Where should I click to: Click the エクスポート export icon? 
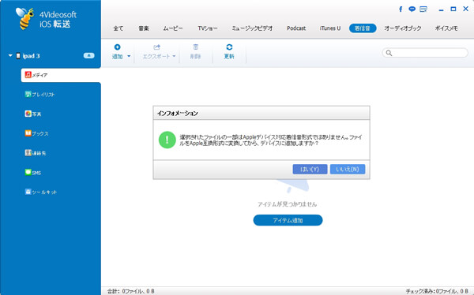pos(156,47)
